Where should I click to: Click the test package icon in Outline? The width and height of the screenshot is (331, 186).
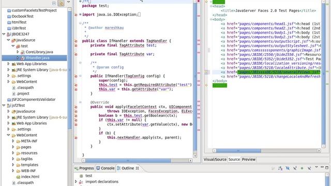pyautogui.click(x=81, y=176)
